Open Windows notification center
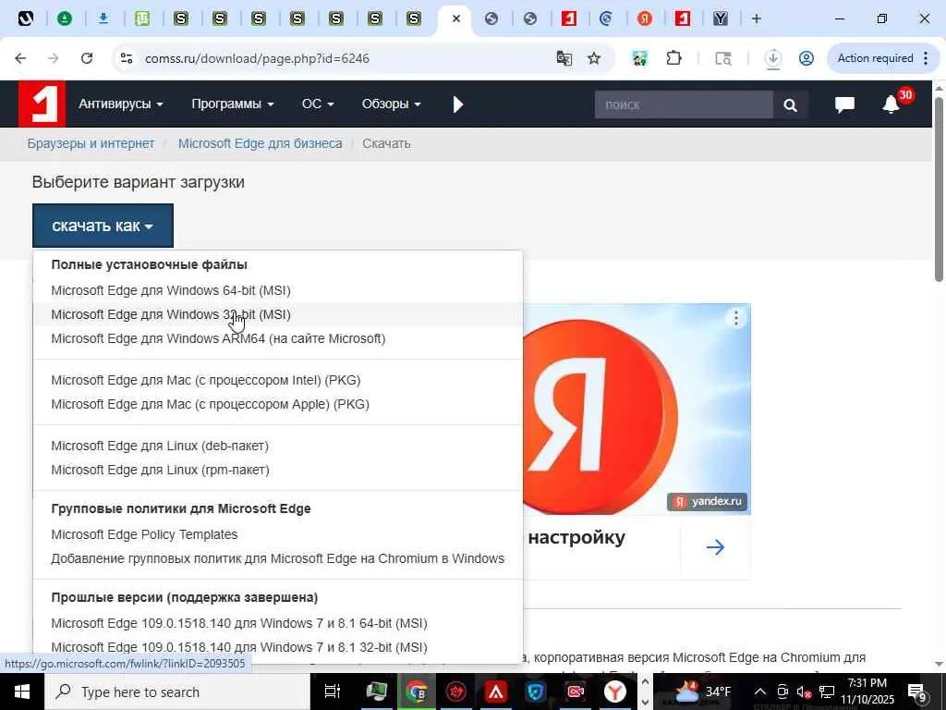 [x=918, y=692]
